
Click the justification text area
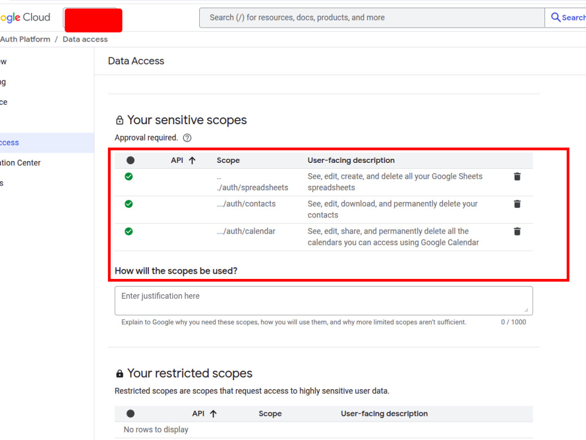323,301
